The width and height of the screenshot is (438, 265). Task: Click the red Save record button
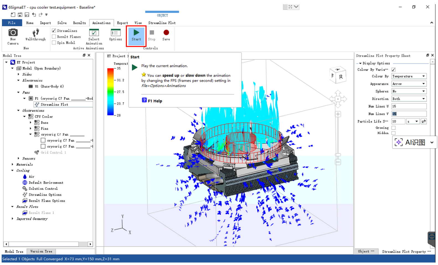pos(166,33)
